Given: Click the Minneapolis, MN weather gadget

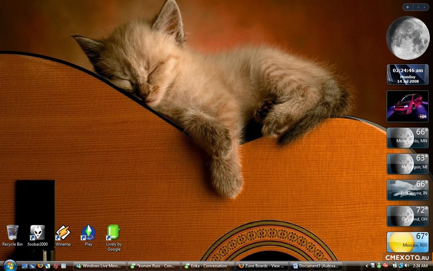Looking at the screenshot, I should (x=408, y=138).
